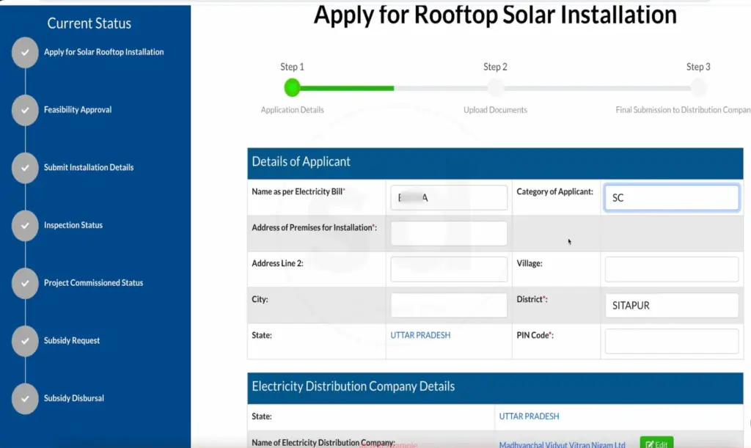Click the PIN Code input field

click(672, 341)
